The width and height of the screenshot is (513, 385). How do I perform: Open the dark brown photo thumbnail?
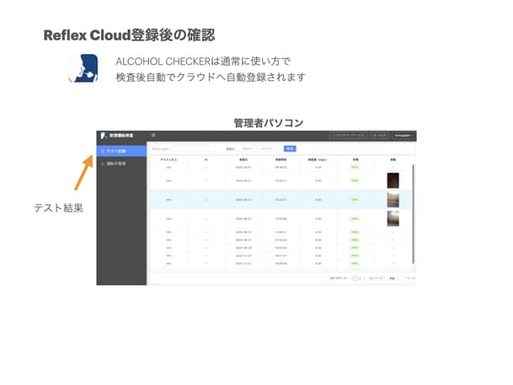point(393,180)
